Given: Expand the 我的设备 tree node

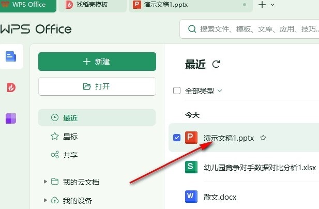Looking at the screenshot, I should (45, 200).
